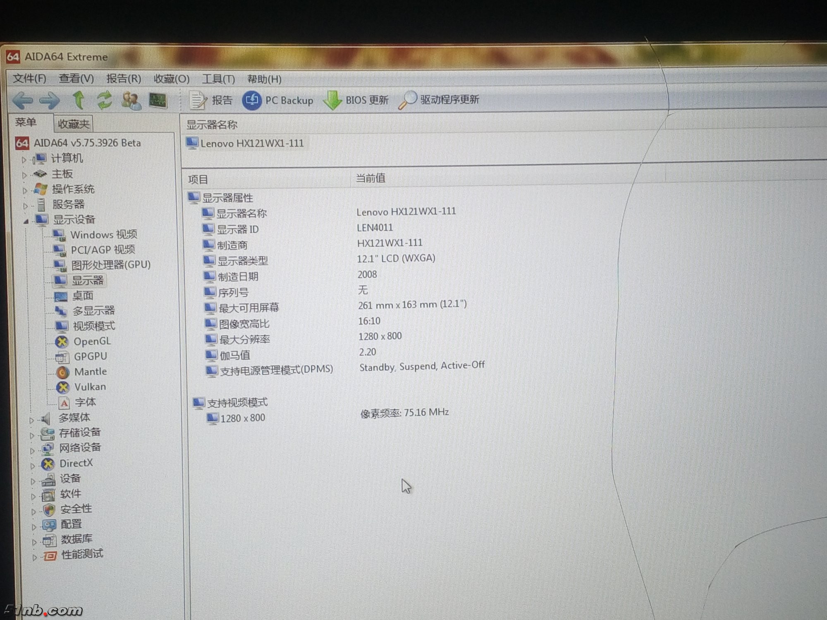Viewport: 827px width, 620px height.
Task: Select PCI/AGP 视频 in the tree
Action: pos(94,250)
